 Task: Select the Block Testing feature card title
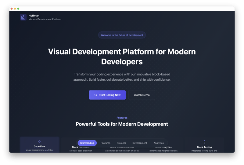[204, 147]
